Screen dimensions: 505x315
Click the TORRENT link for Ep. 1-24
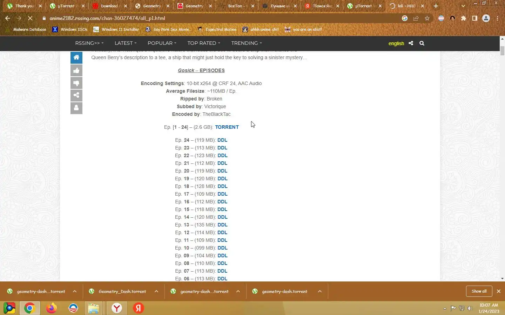(x=227, y=127)
